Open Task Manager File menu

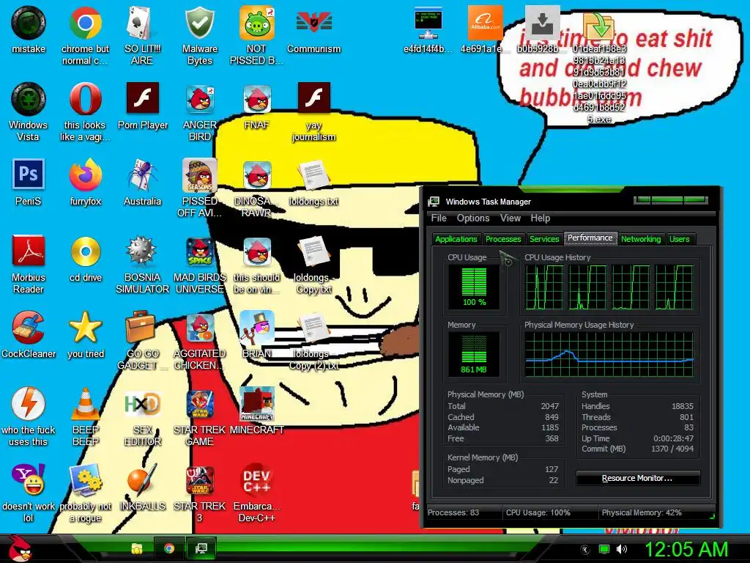(x=439, y=218)
